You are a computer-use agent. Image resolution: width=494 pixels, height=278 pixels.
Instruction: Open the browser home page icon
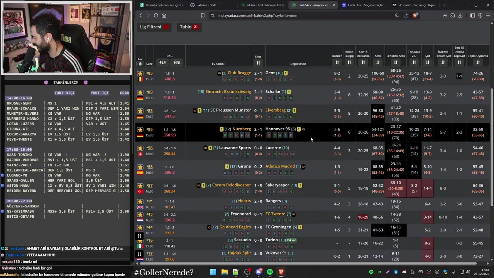pos(164,15)
